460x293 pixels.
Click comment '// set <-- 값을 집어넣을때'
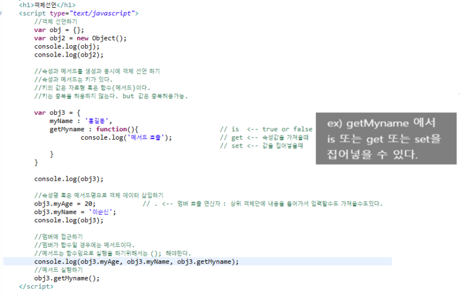click(262, 146)
